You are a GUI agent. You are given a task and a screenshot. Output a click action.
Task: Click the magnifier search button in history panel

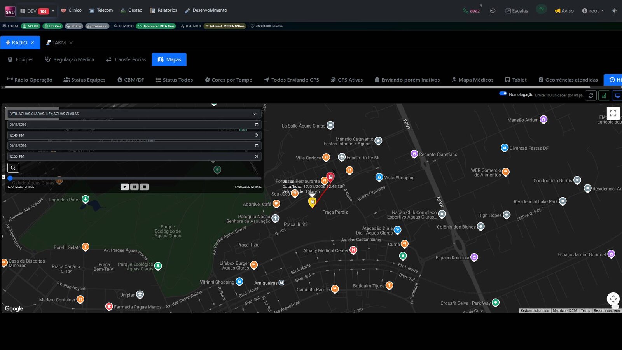[x=13, y=168]
